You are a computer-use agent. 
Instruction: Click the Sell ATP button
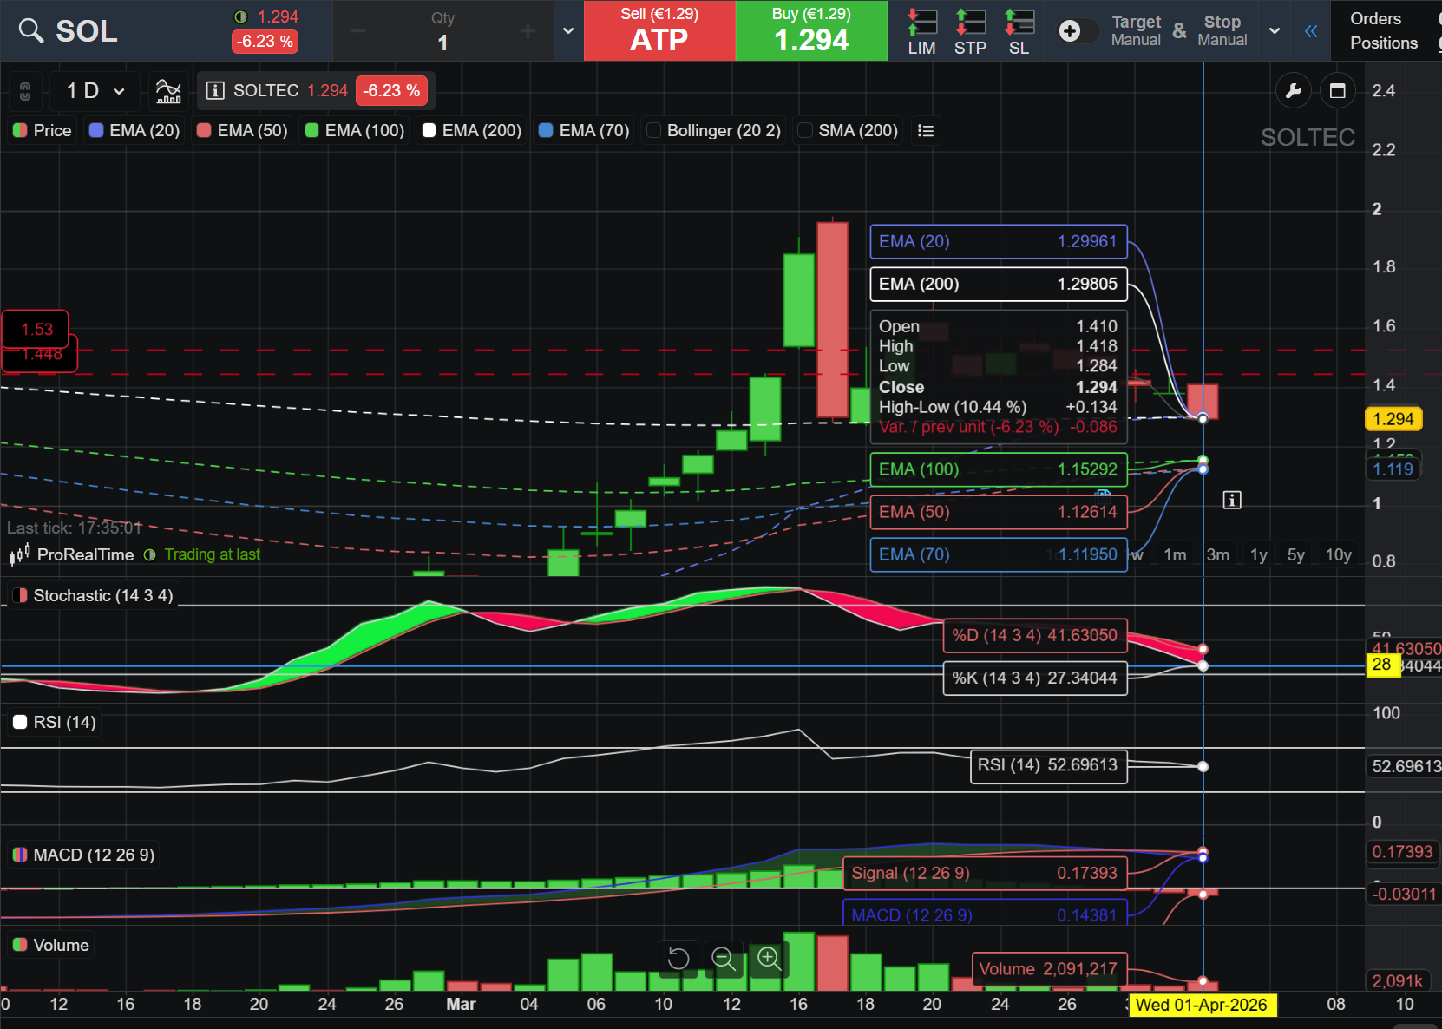tap(659, 30)
